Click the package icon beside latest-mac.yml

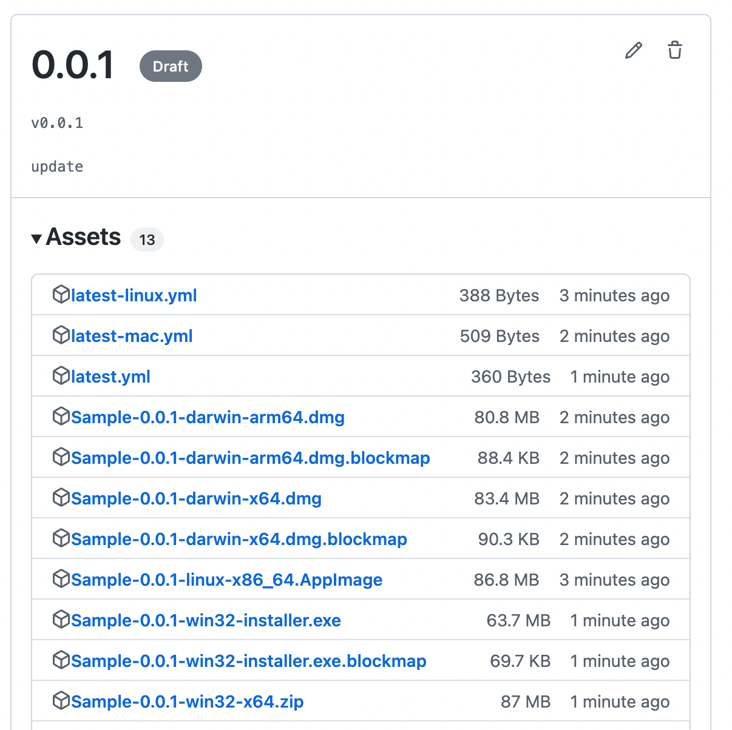coord(61,335)
